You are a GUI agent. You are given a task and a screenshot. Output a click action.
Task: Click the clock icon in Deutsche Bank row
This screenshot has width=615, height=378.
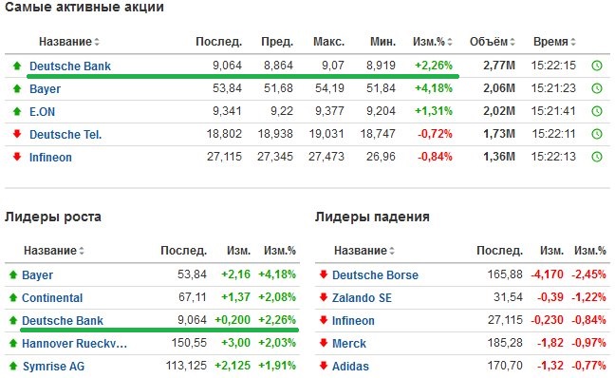597,66
